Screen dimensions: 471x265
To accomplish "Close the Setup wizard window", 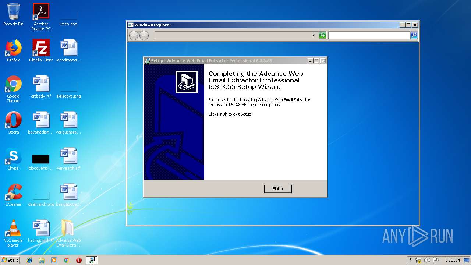I will 323,61.
